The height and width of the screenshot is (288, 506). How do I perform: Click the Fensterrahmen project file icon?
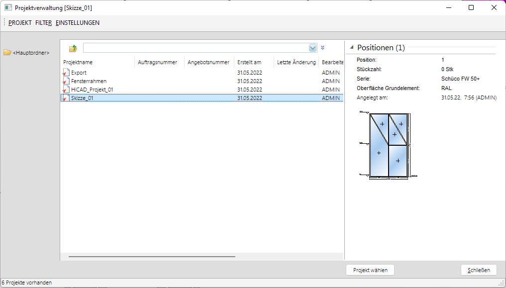coord(66,81)
